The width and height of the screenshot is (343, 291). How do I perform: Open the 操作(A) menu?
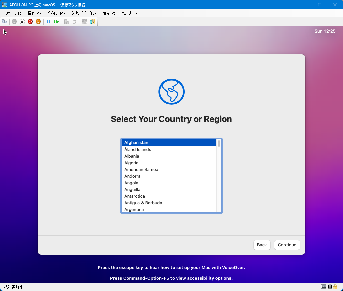tap(34, 13)
